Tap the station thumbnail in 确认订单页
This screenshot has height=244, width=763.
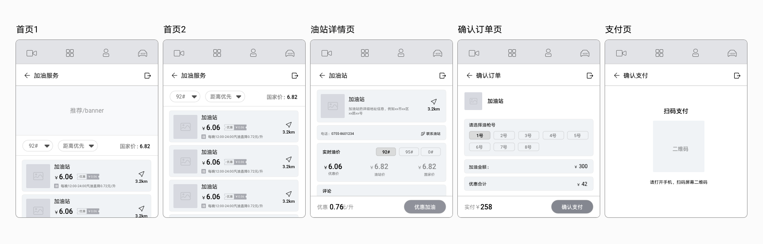[x=473, y=101]
